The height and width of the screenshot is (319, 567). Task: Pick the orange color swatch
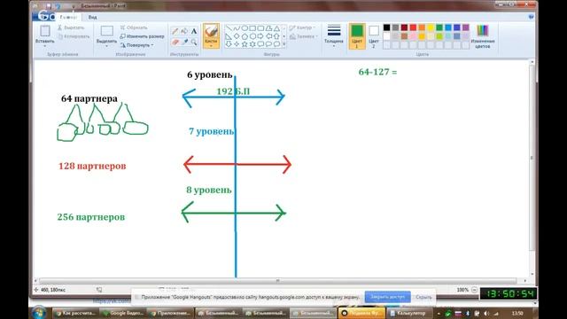point(422,27)
